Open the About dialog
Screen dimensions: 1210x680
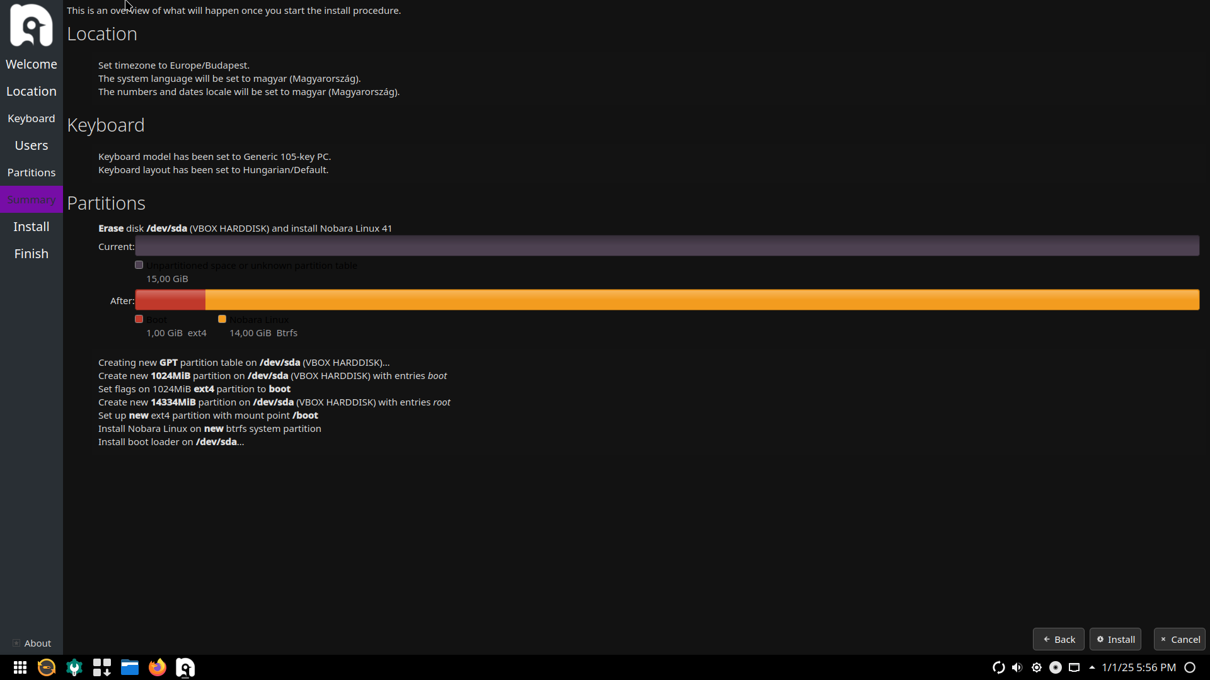(32, 643)
